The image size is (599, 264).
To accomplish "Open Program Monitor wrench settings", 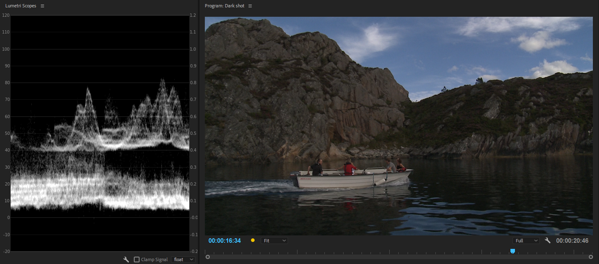I will click(548, 241).
